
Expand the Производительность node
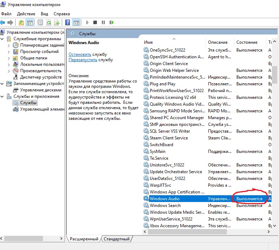(x=9, y=71)
